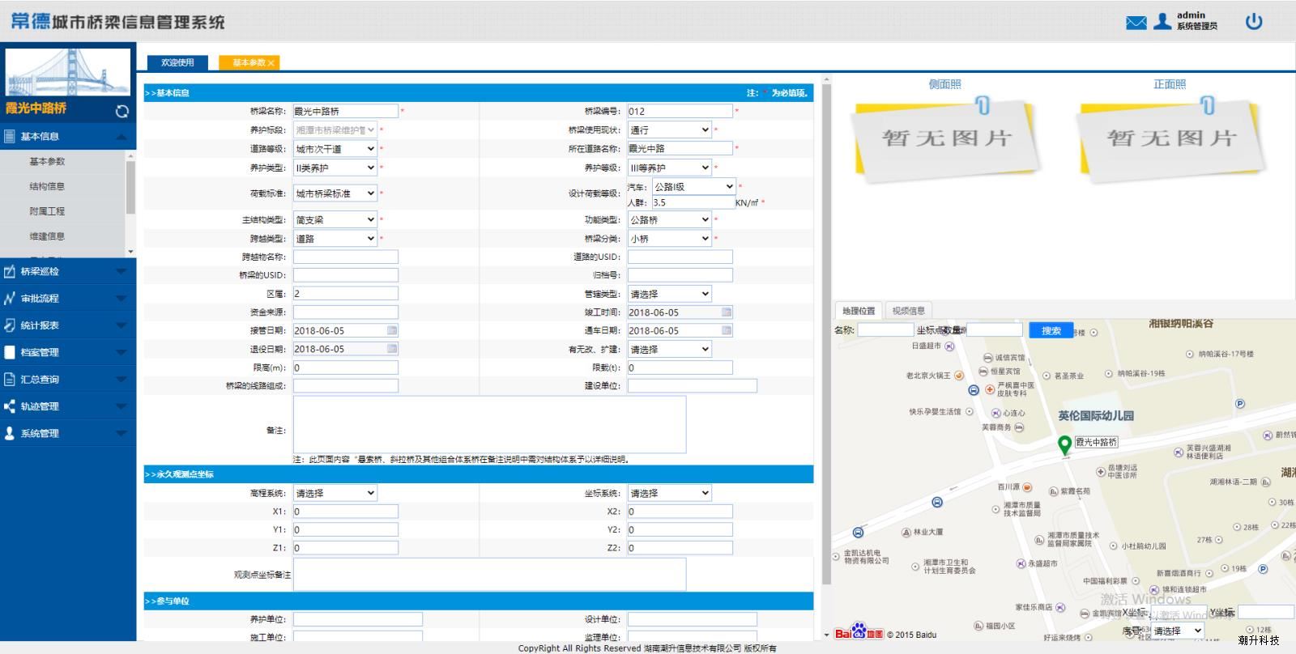The width and height of the screenshot is (1296, 654).
Task: Click the 基本信息 sidebar icon
Action: click(10, 137)
